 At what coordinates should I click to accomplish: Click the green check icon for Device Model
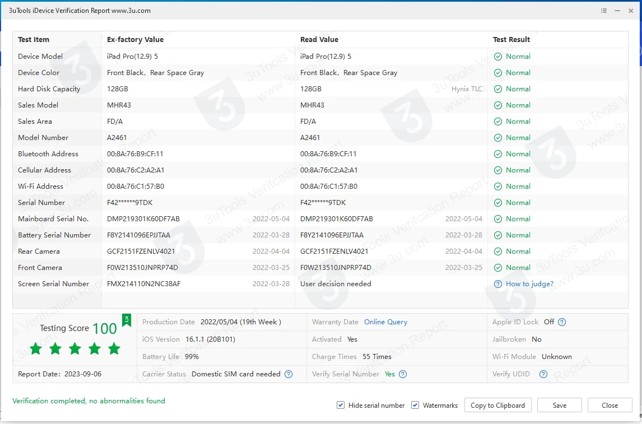pos(498,57)
